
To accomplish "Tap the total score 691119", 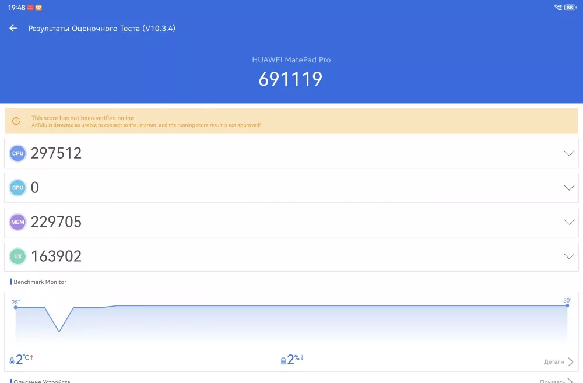I will [x=290, y=79].
